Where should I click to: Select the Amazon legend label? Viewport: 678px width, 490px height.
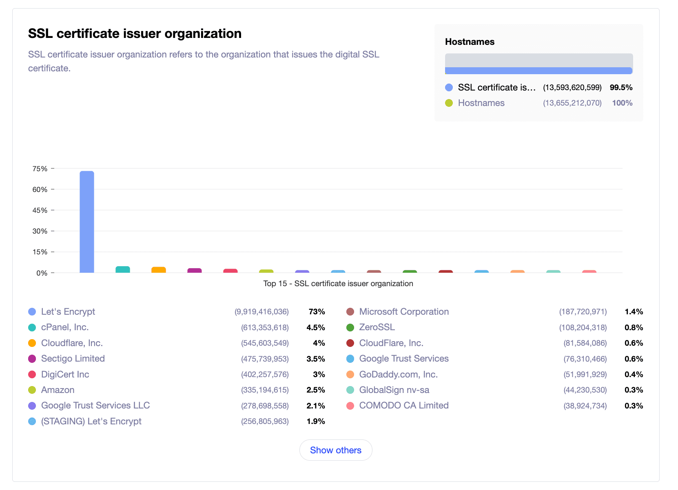coord(58,390)
